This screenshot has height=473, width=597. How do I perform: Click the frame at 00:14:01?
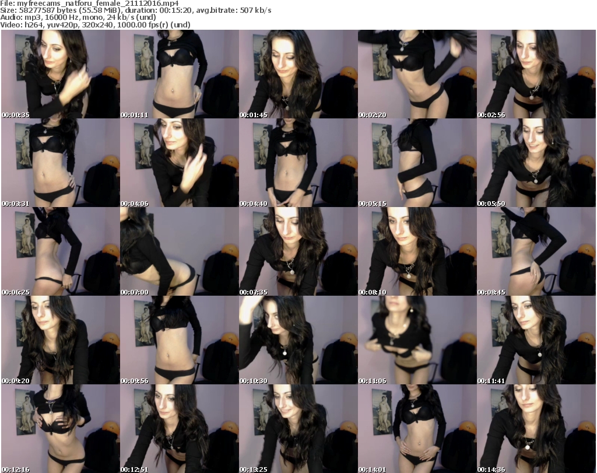click(417, 429)
